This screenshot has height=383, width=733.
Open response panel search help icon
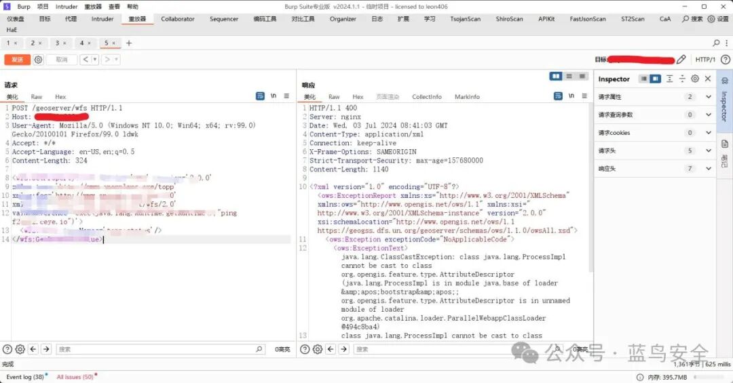(x=305, y=349)
